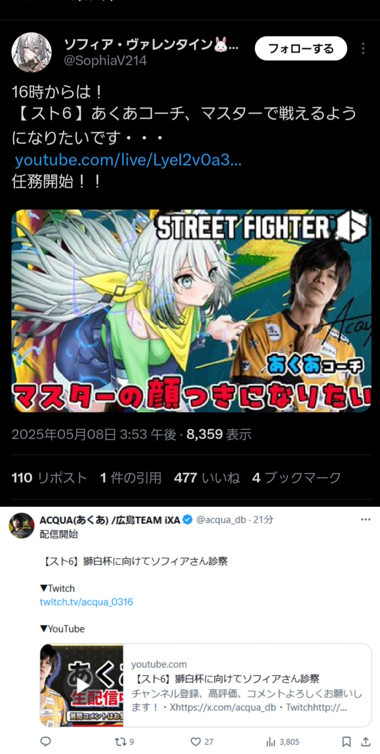Viewport: 380px width, 754px height.
Task: Open the youtube.com/live link in Sophia's post
Action: tap(128, 160)
